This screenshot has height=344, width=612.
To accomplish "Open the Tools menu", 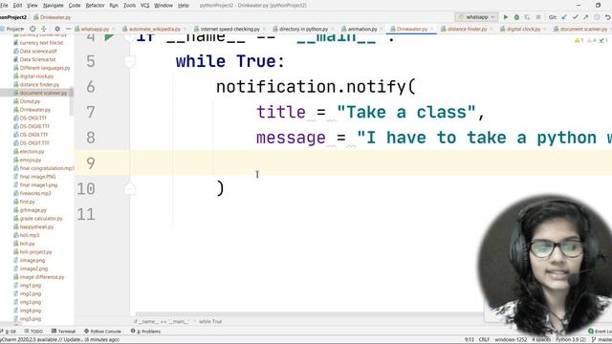I will [x=129, y=6].
